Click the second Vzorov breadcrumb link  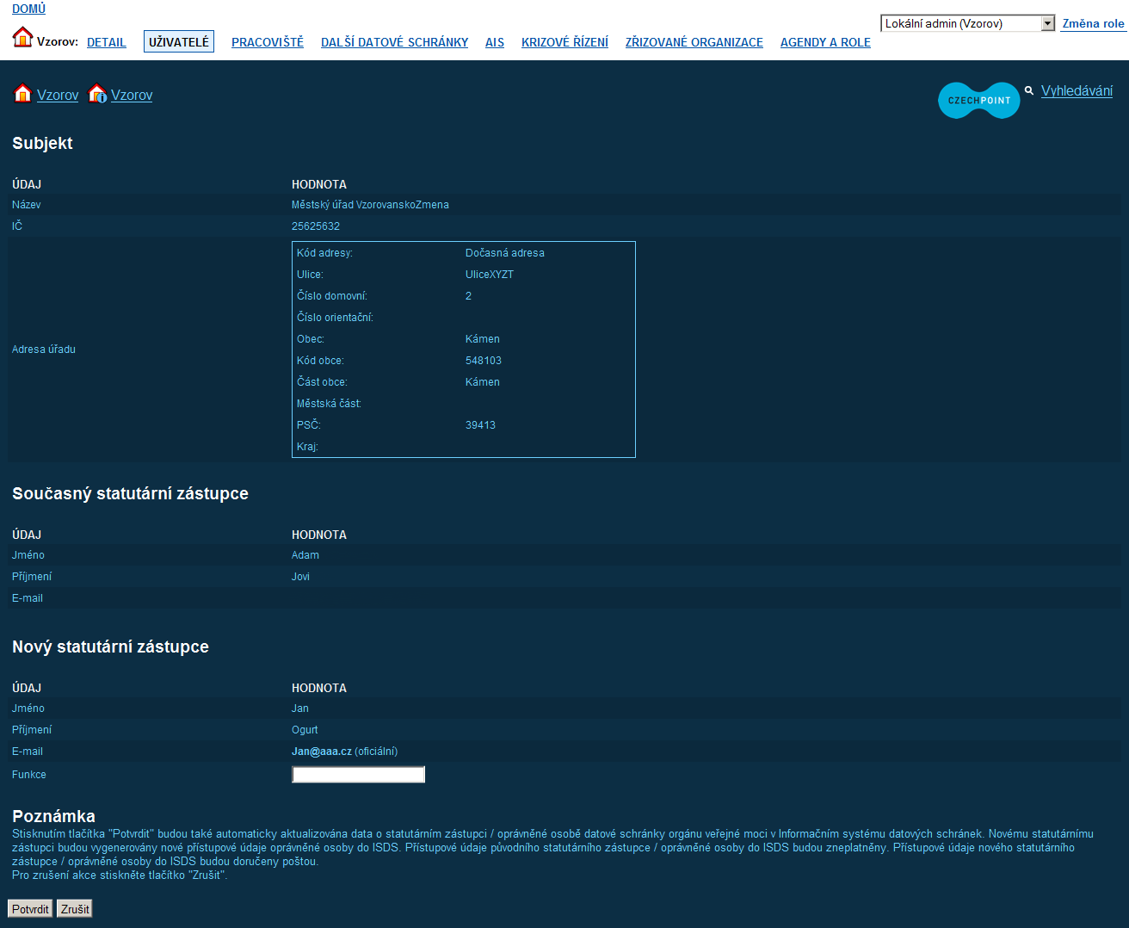tap(132, 95)
